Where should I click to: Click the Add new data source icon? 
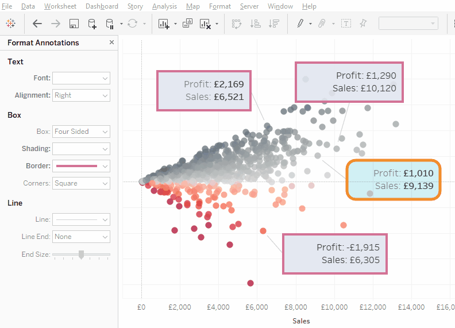tap(92, 24)
